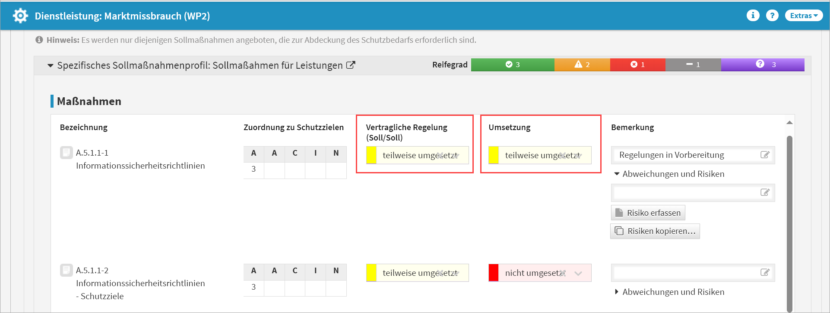Open the 'nicht umgesetzt' Umsetzung dropdown
The width and height of the screenshot is (830, 313).
tap(578, 273)
